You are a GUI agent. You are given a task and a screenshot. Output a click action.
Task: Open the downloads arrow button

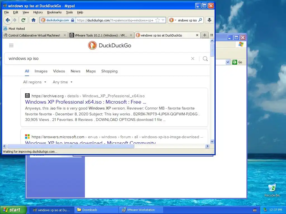(209, 20)
